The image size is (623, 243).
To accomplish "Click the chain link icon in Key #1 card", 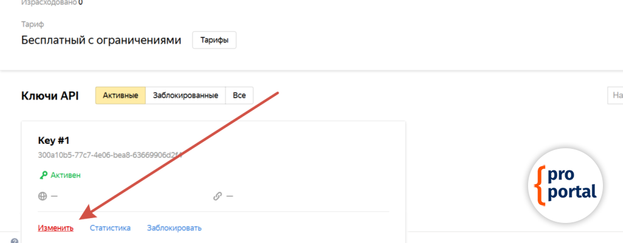I will (x=217, y=196).
